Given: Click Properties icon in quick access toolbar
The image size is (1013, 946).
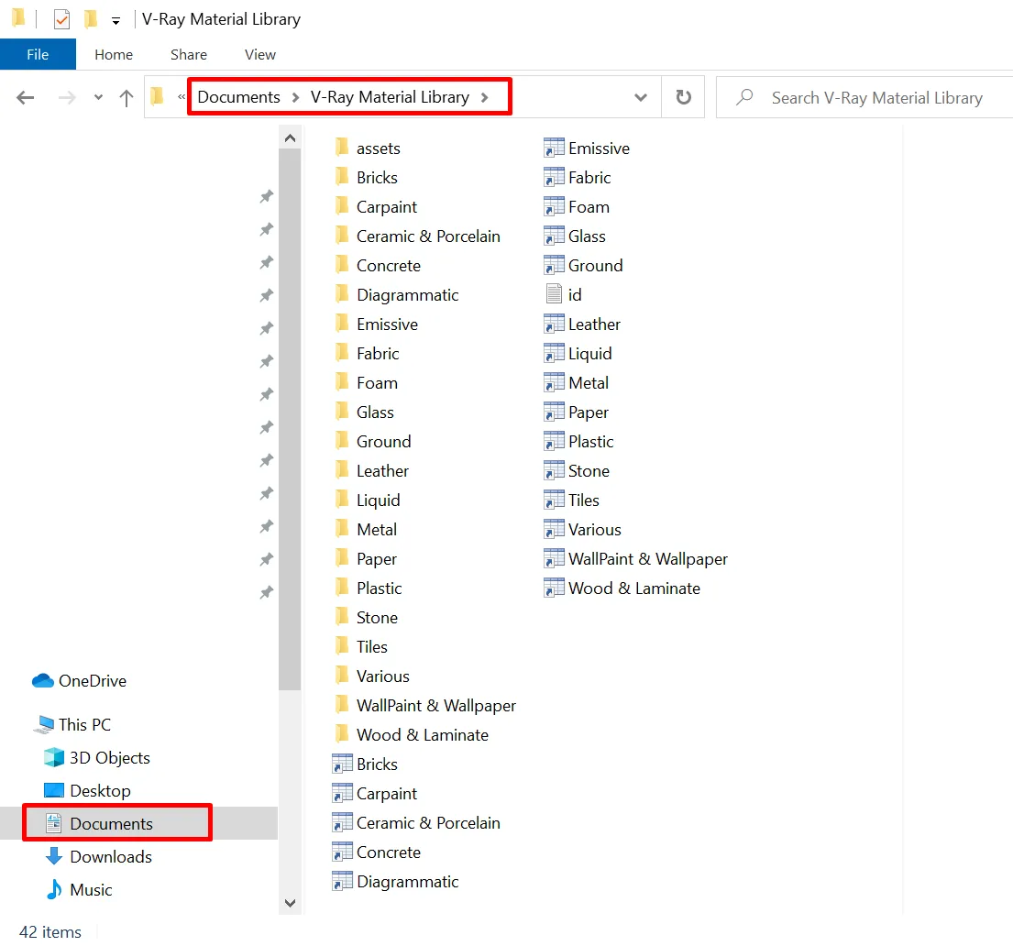Looking at the screenshot, I should (x=61, y=19).
